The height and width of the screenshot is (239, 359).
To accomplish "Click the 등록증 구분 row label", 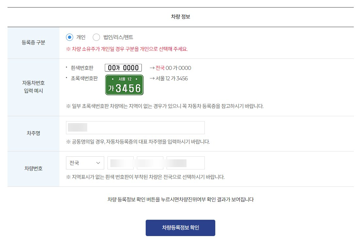I will tap(33, 42).
